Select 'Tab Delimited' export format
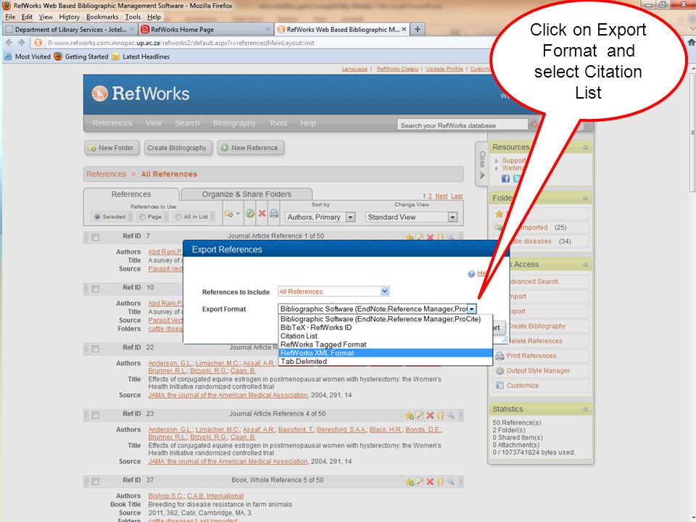Image resolution: width=696 pixels, height=522 pixels. point(385,361)
